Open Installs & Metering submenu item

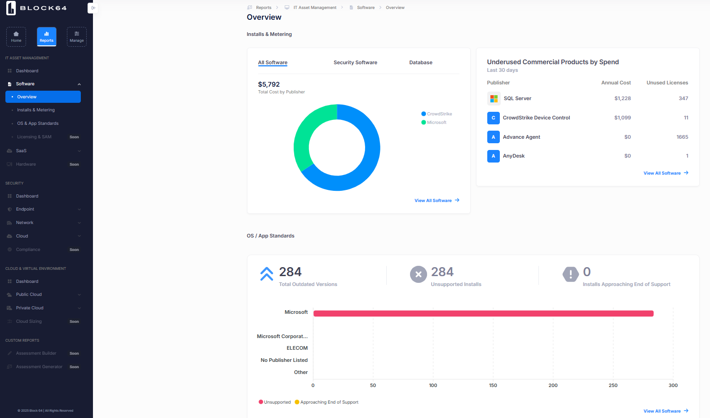36,110
